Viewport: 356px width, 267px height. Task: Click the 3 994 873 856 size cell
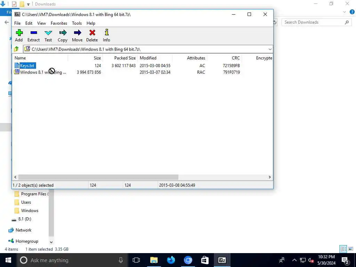click(x=89, y=72)
